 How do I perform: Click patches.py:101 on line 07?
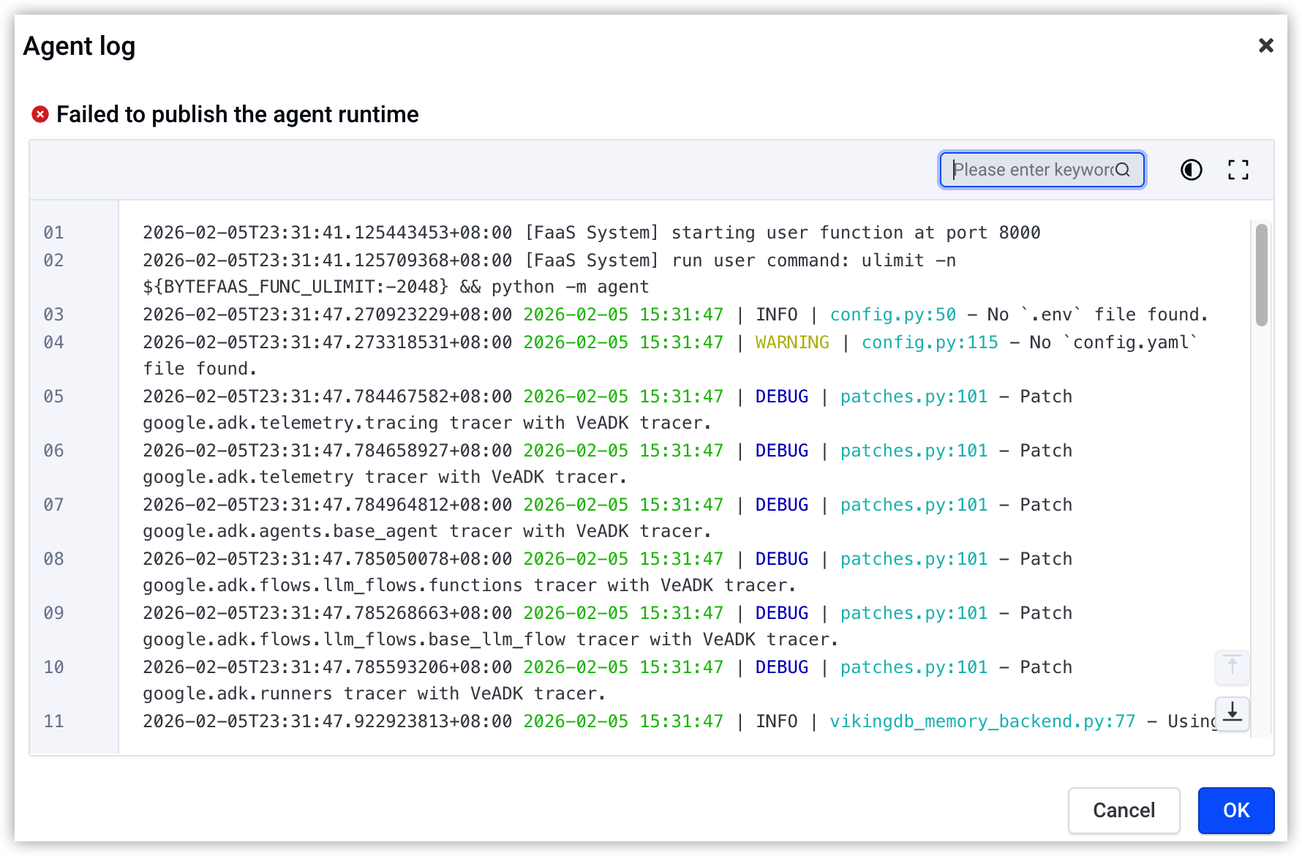(x=914, y=505)
